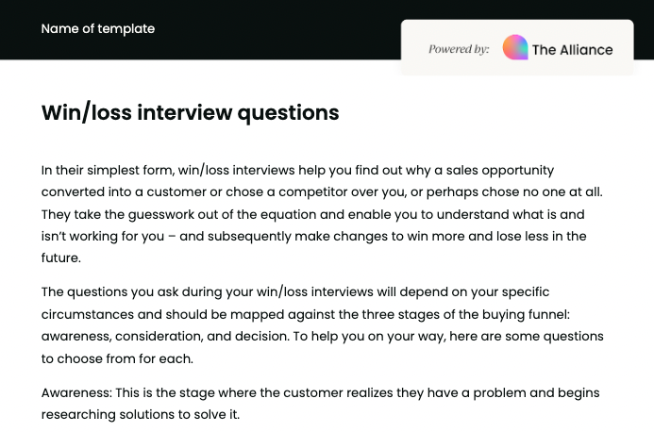Click the single word 'future.' ending paragraph one
Screen dimensions: 654x432
pos(61,258)
